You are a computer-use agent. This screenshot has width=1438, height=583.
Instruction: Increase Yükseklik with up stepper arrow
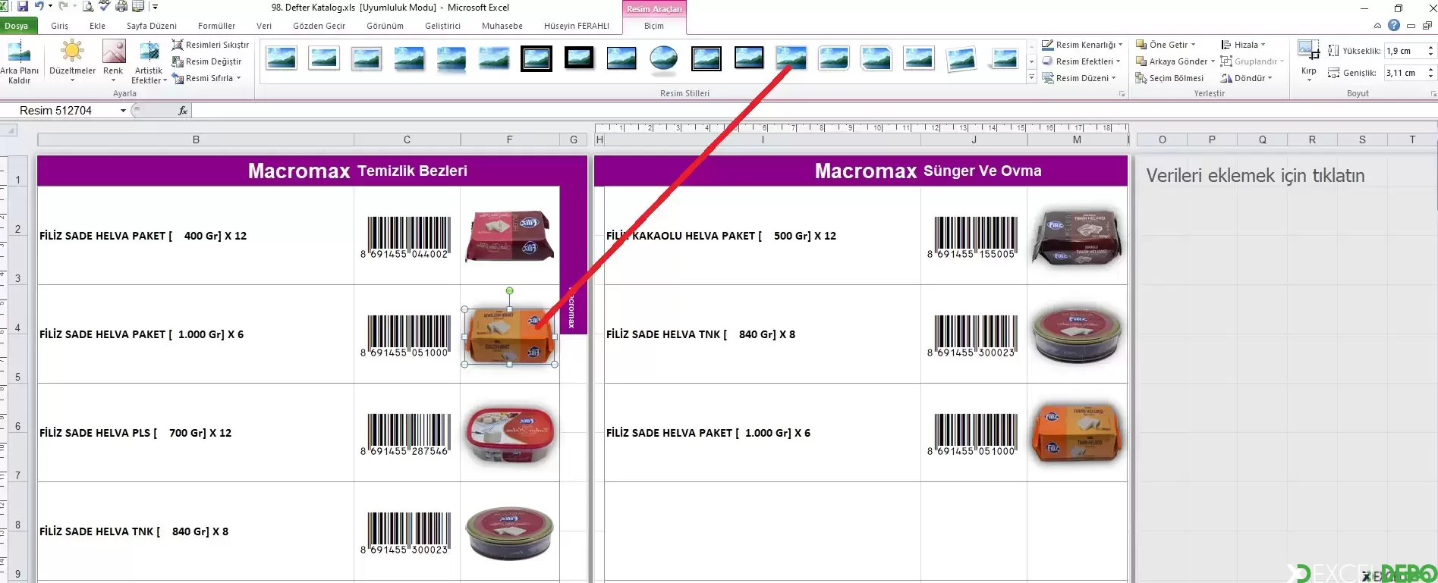point(1430,48)
